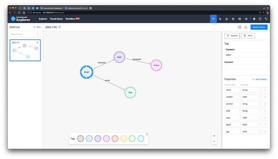
Task: Click the connection link icon in the header
Action: (266, 19)
